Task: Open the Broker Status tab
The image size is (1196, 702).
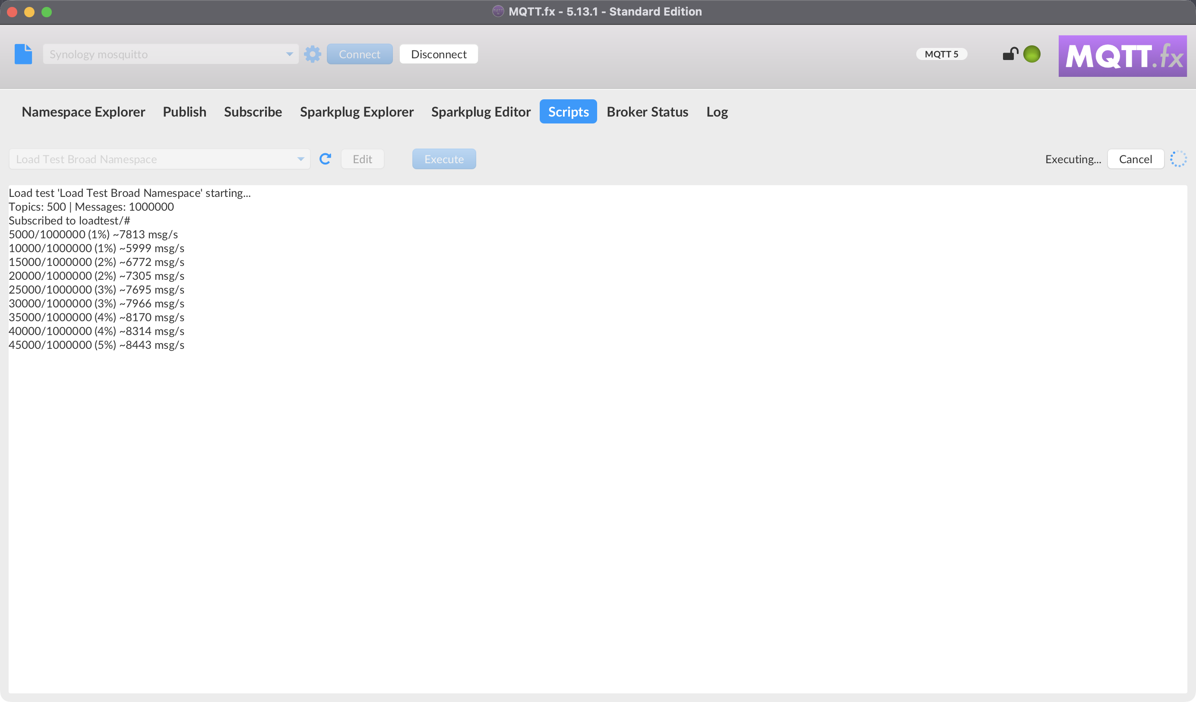Action: 647,111
